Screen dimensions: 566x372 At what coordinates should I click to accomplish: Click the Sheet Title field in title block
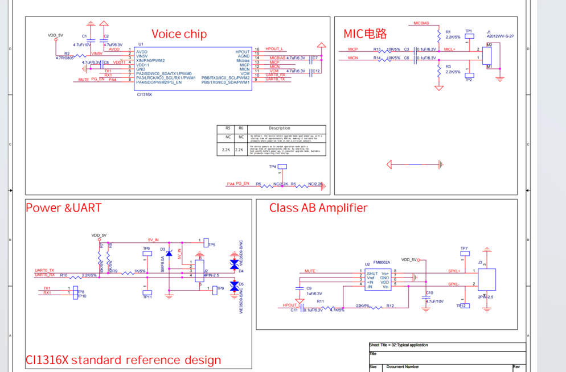[x=399, y=345]
